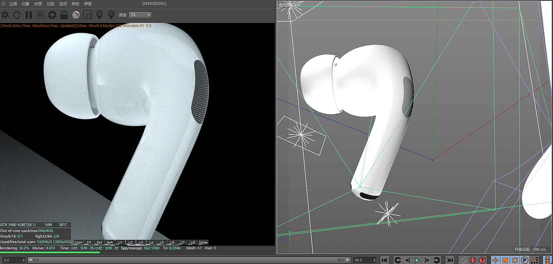Open the film strip timeline icon
The height and width of the screenshot is (264, 553).
547,260
